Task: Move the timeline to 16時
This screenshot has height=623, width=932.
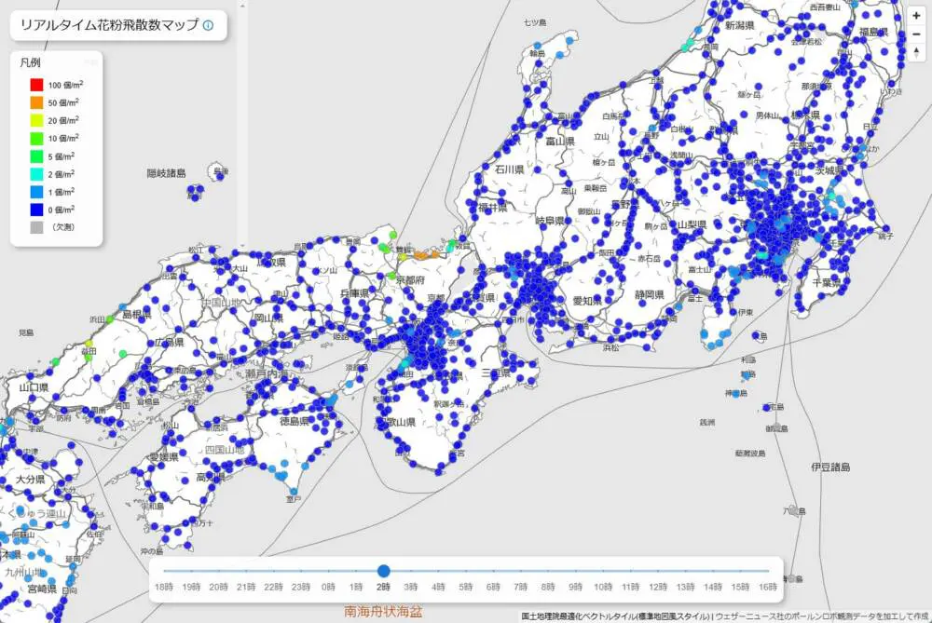Action: tap(768, 587)
